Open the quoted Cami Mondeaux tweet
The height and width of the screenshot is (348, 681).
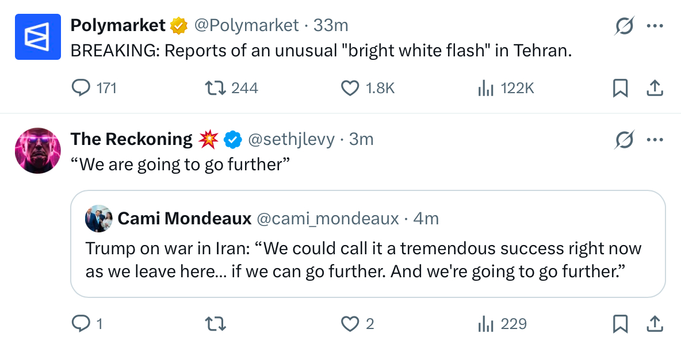pos(368,258)
